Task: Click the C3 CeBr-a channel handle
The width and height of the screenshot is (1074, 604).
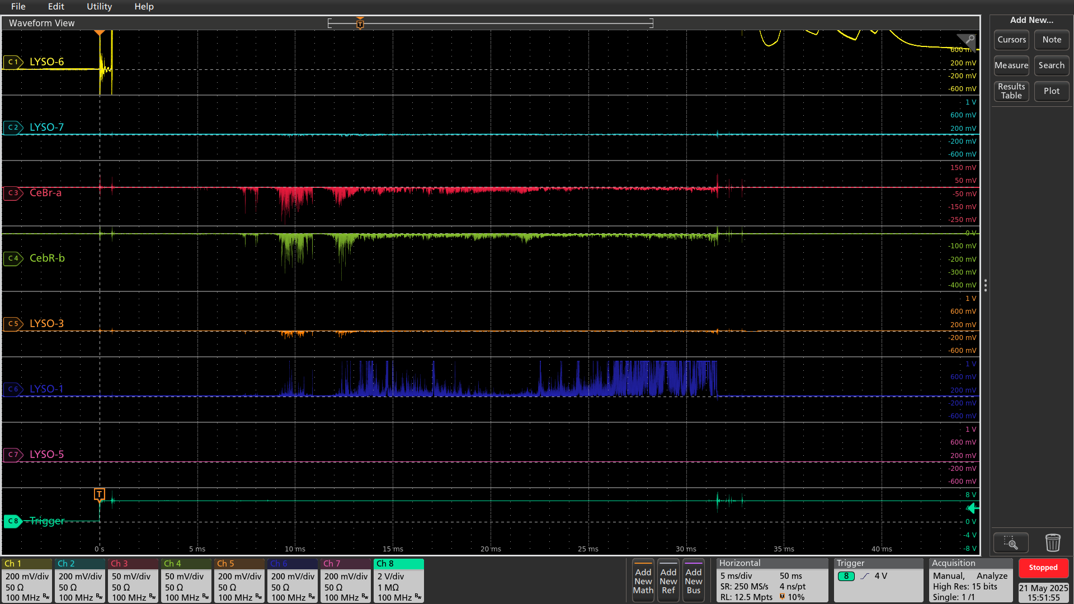Action: click(x=13, y=193)
